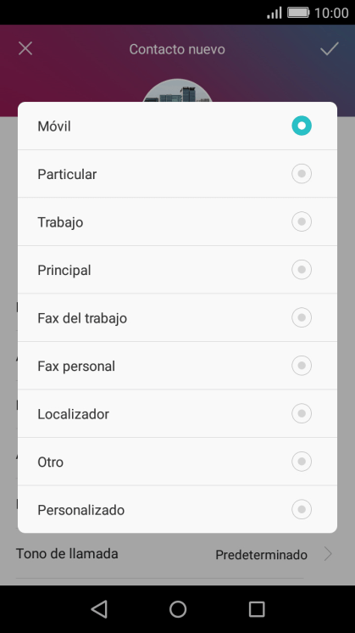Choose Fax del trabajo phone type
This screenshot has width=355, height=633.
point(177,317)
